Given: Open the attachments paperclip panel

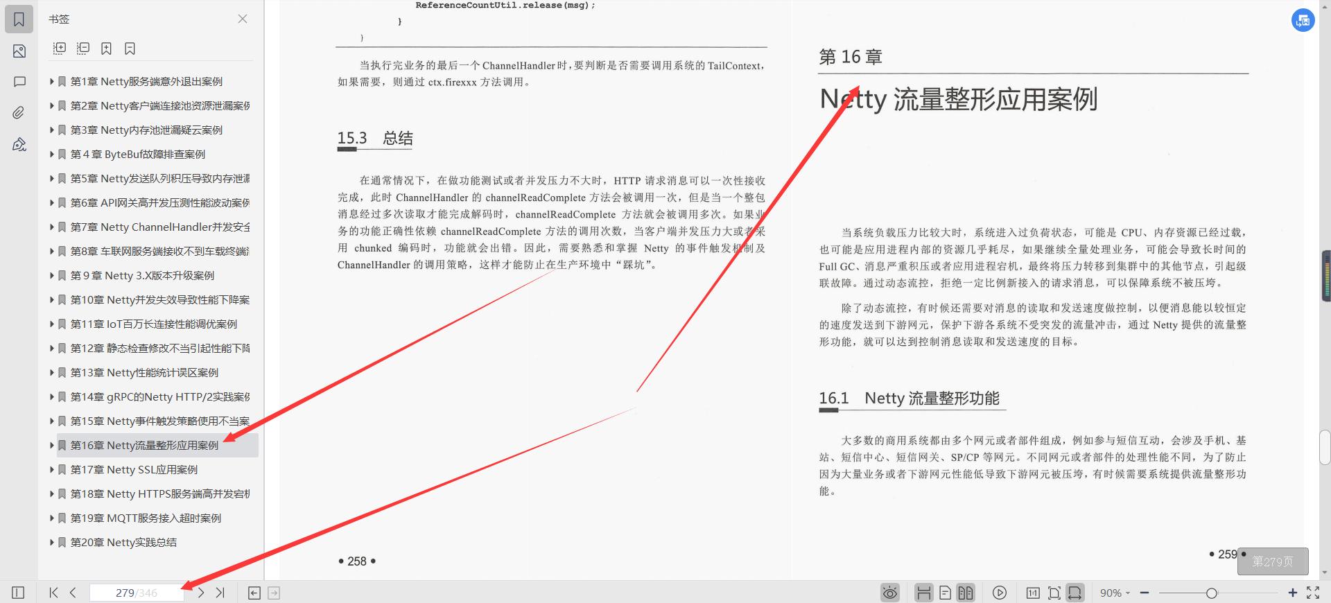Looking at the screenshot, I should (19, 112).
